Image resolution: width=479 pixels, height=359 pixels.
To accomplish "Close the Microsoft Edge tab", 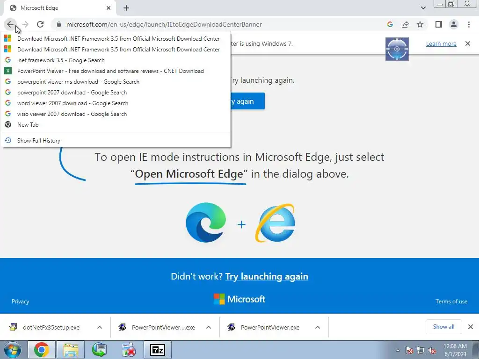I will (109, 8).
